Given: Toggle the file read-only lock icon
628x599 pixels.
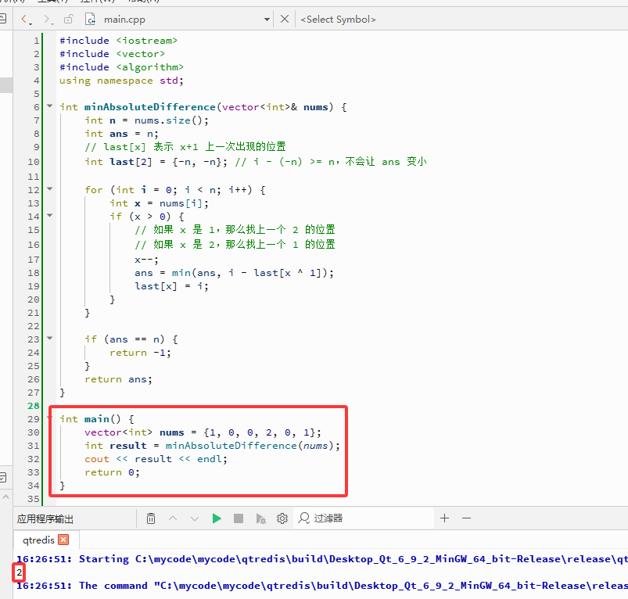Looking at the screenshot, I should pyautogui.click(x=69, y=19).
